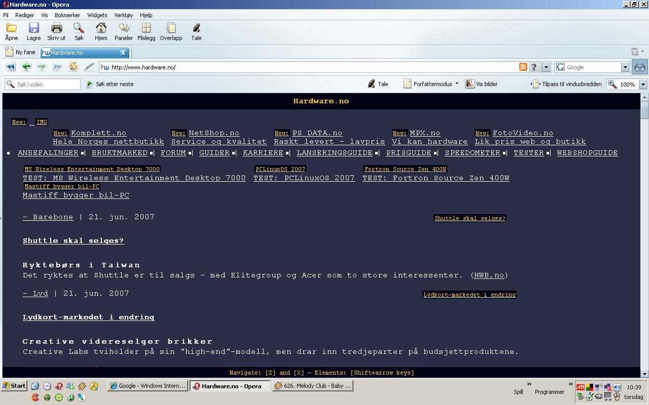Open Shuttle skal selges? headline link
The width and height of the screenshot is (649, 405).
[74, 241]
